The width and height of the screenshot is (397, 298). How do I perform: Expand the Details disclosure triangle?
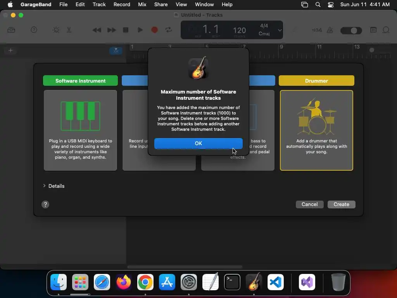(44, 186)
